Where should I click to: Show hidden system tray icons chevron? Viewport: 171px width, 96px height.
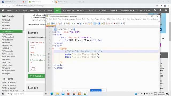point(139,94)
